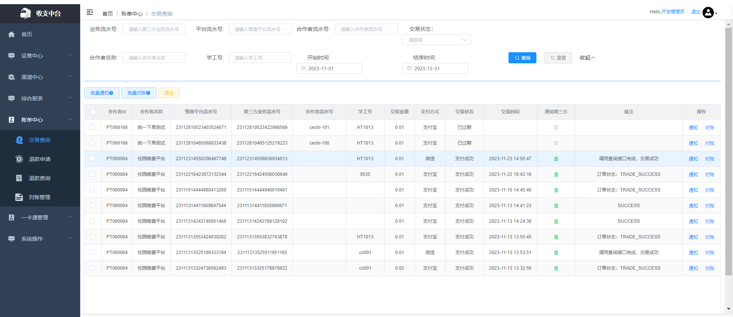This screenshot has height=317, width=733.
Task: Click the scrollbar down arrow
Action: coord(728,309)
